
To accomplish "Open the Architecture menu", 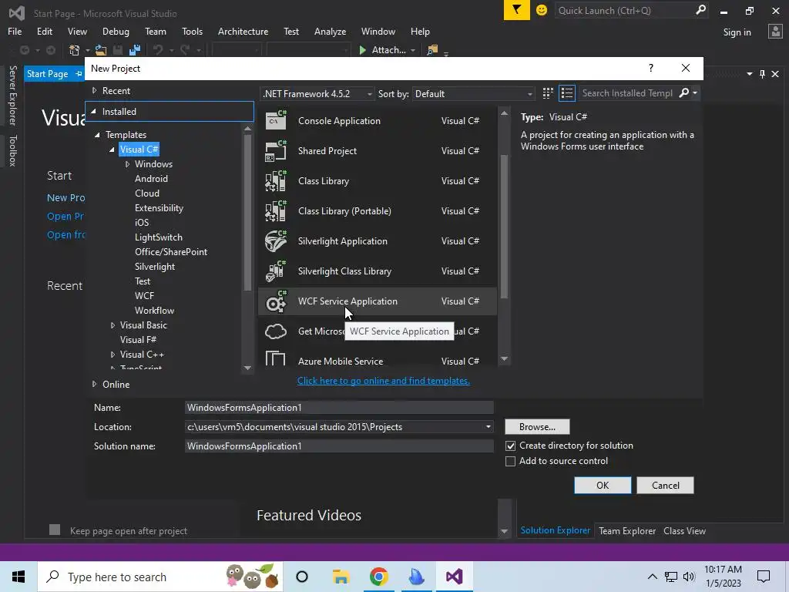I will tap(243, 31).
